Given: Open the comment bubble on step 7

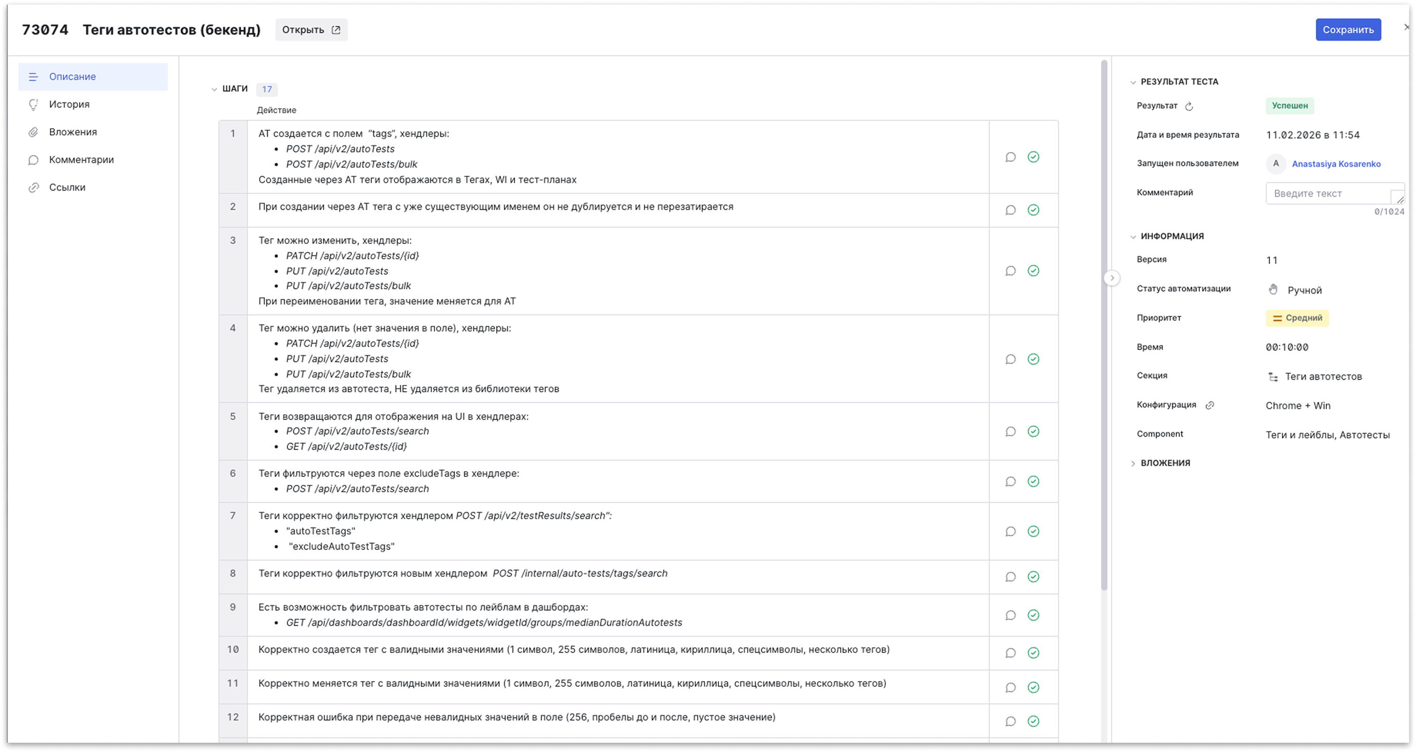Looking at the screenshot, I should click(x=1010, y=532).
